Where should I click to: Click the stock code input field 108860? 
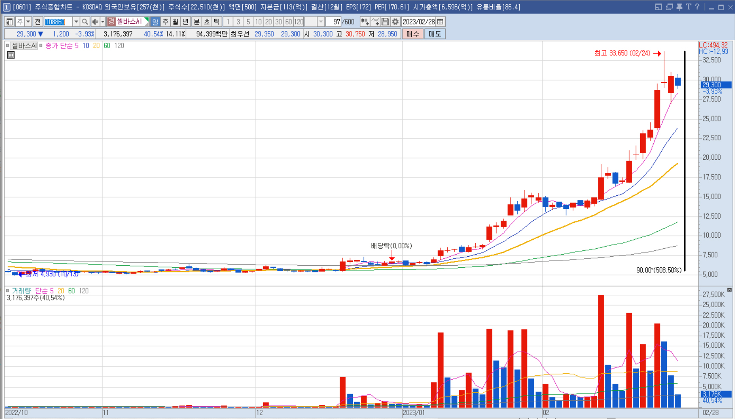[58, 22]
